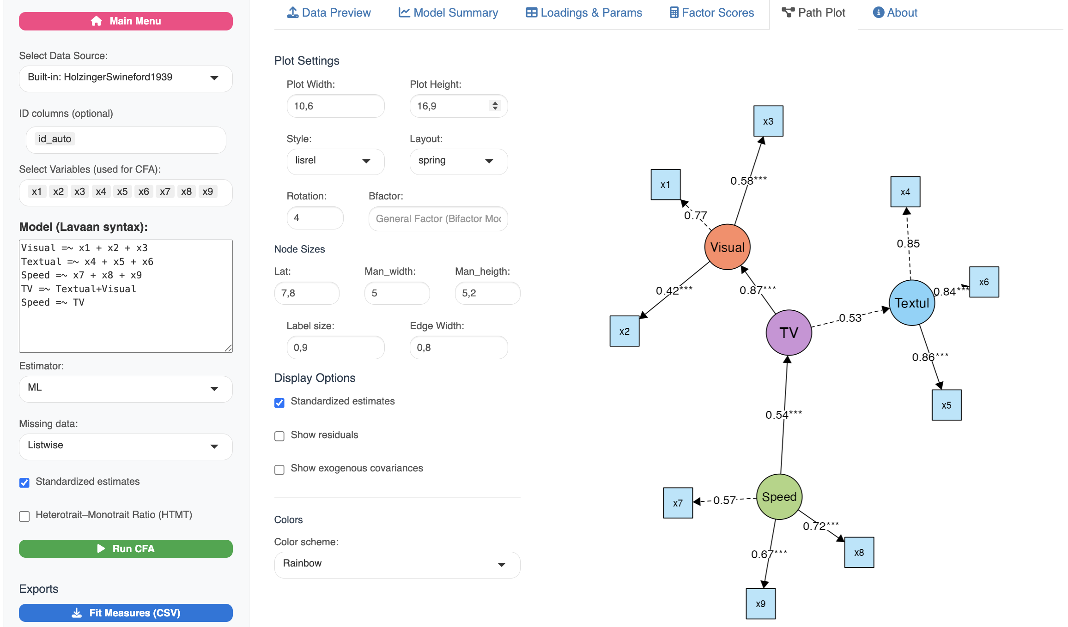The height and width of the screenshot is (627, 1068).
Task: Enable the Show residuals checkbox
Action: click(x=279, y=436)
